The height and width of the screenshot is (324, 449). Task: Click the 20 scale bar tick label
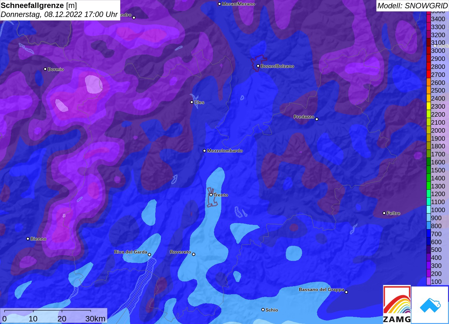[x=62, y=319]
